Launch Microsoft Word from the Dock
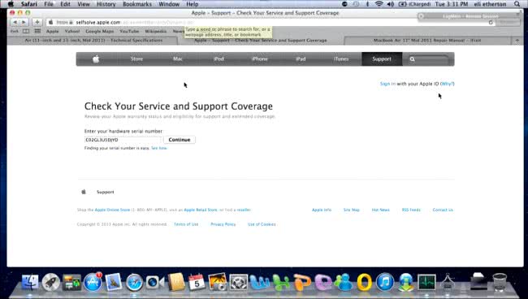Screen dimensions: 528x299 coord(259,282)
